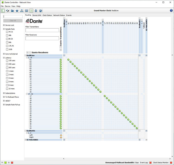174x165 pixels.
Task: Click the red Clock Status Monitor indicator
Action: pyautogui.click(x=171, y=163)
